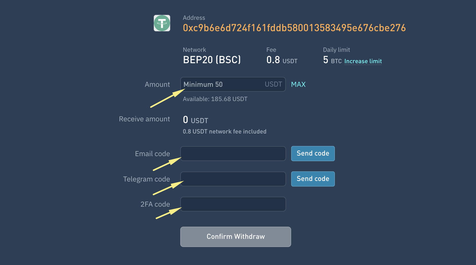Viewport: 476px width, 265px height.
Task: Click the Telegram code label
Action: point(146,179)
